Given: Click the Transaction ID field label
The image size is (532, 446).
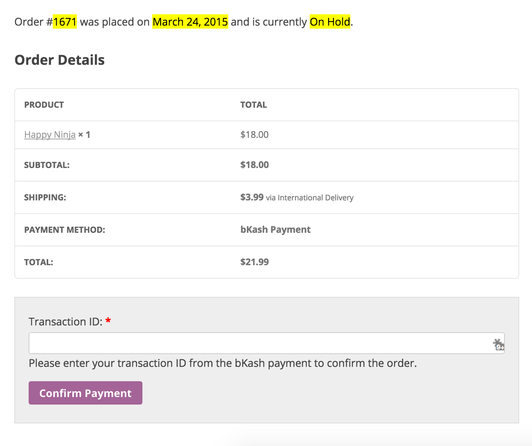Looking at the screenshot, I should click(x=65, y=322).
